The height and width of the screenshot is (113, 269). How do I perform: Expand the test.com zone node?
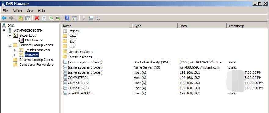tap(16, 55)
